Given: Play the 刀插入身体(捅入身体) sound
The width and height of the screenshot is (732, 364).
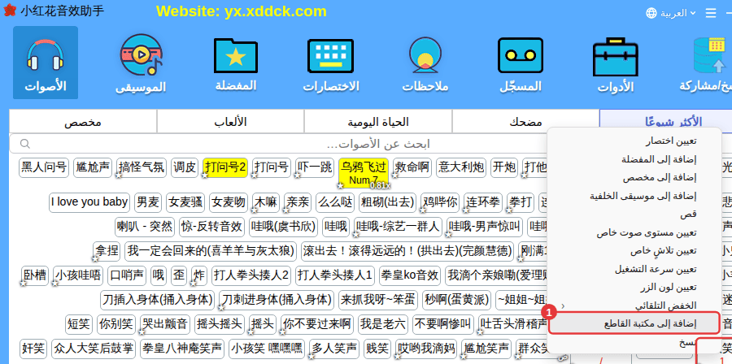Looking at the screenshot, I should 157,299.
